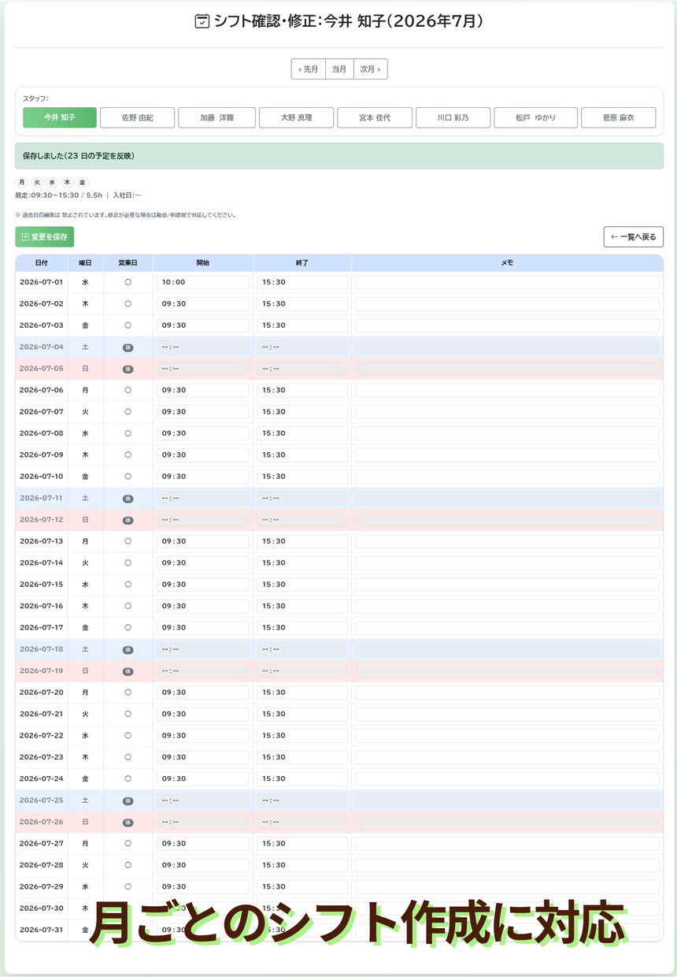Return to list via 一覧へ戻る
The height and width of the screenshot is (977, 677).
point(634,236)
